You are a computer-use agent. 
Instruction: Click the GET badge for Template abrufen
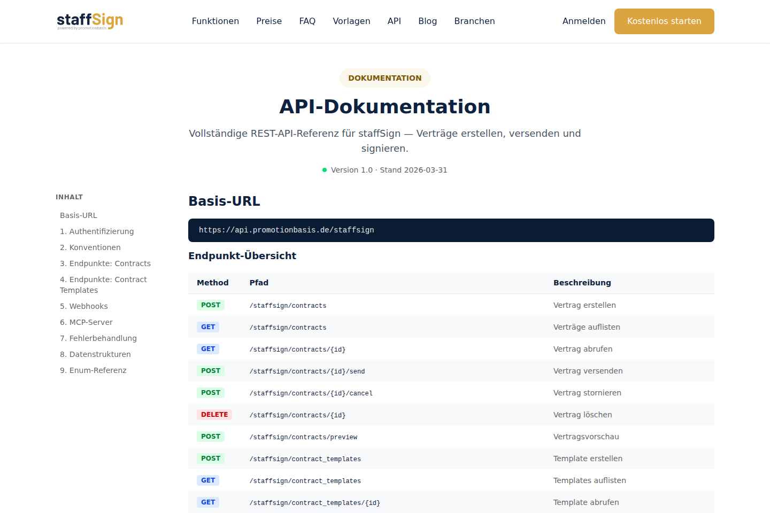[208, 502]
